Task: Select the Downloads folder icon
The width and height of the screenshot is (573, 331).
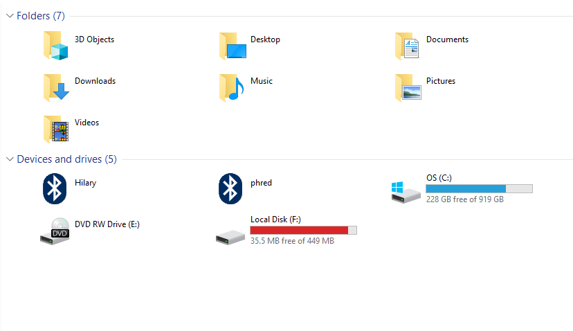Action: [x=56, y=87]
